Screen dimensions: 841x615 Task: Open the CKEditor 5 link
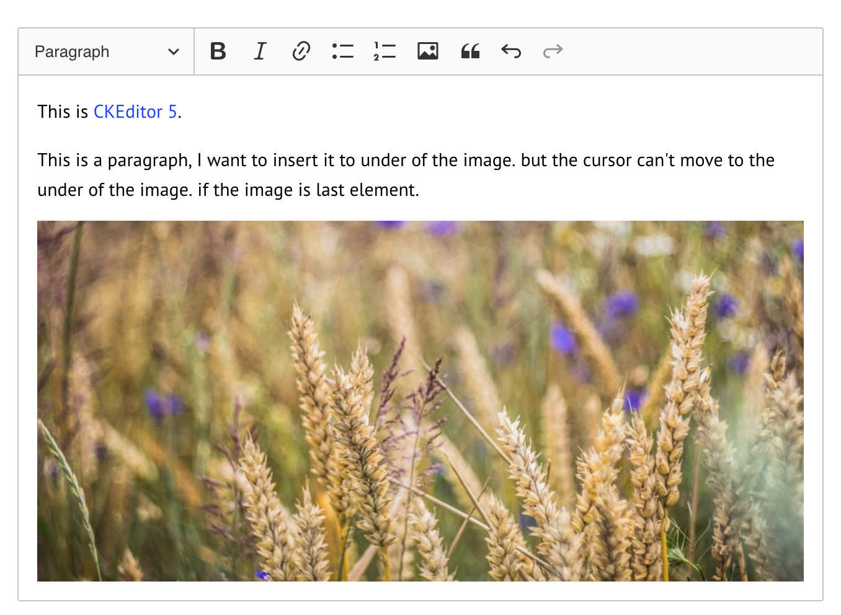click(133, 112)
